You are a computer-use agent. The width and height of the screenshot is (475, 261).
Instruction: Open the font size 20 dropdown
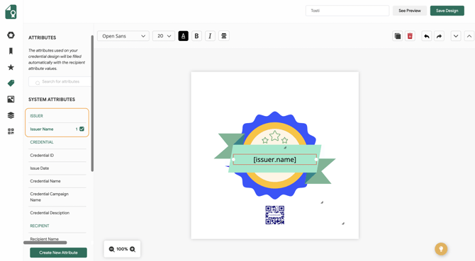point(164,36)
